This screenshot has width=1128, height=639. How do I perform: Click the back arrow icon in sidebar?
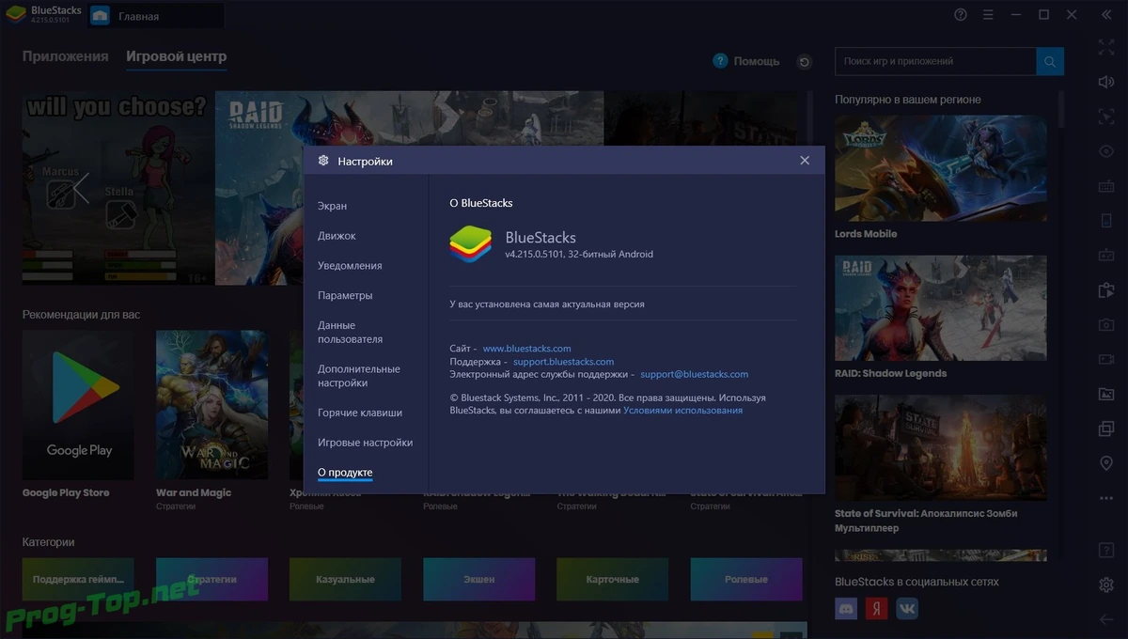1106,619
